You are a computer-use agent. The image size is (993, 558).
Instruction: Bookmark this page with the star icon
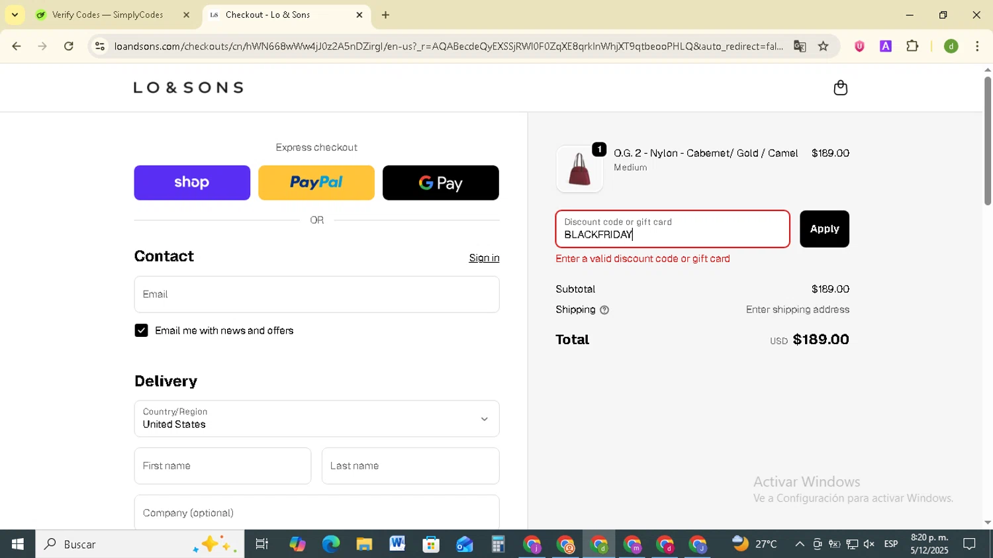pos(824,46)
